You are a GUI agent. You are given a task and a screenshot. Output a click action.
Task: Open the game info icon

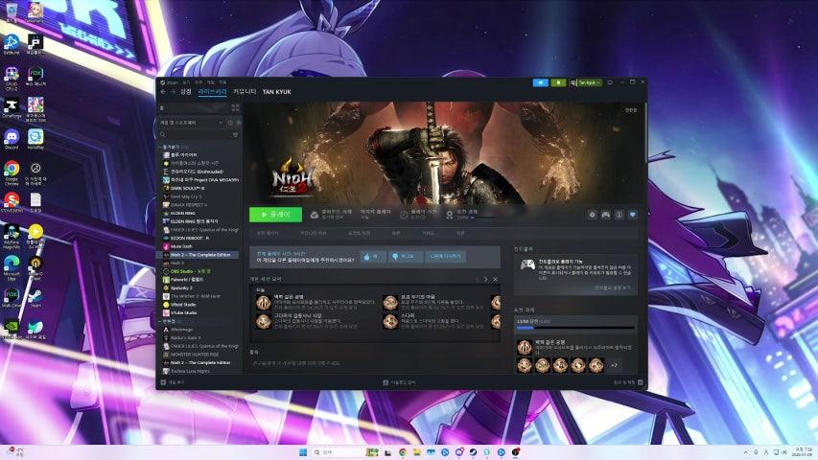619,215
